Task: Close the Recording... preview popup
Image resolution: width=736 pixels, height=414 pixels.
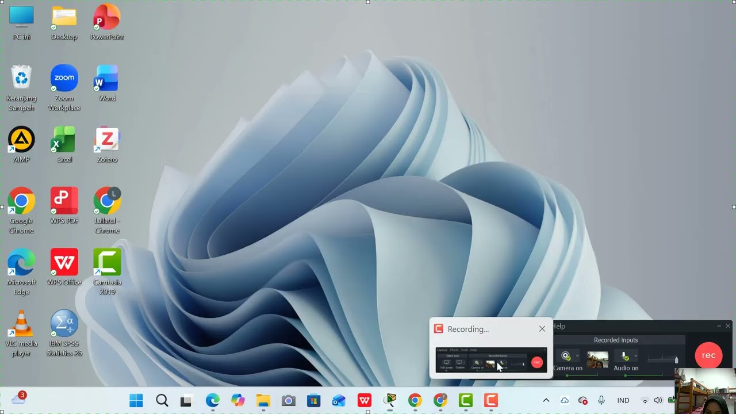Action: coord(542,329)
